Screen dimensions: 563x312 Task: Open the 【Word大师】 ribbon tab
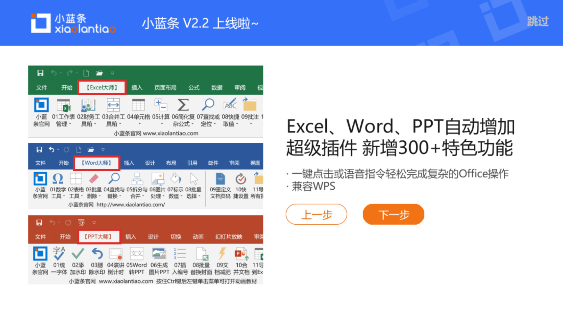pos(96,163)
